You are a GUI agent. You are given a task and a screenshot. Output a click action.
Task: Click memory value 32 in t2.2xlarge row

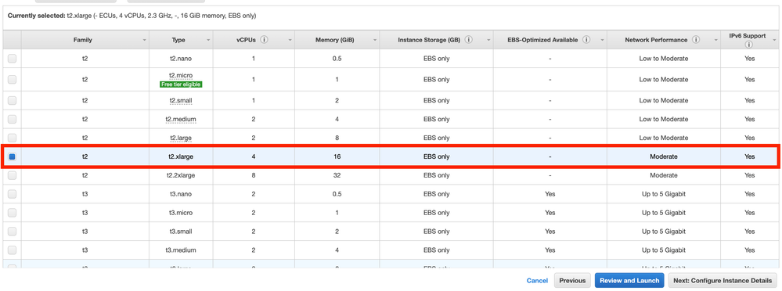coord(337,175)
